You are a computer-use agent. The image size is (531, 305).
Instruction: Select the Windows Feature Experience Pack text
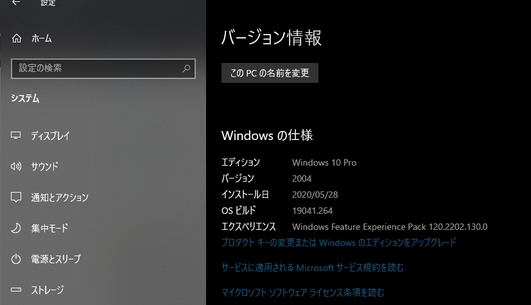click(390, 227)
